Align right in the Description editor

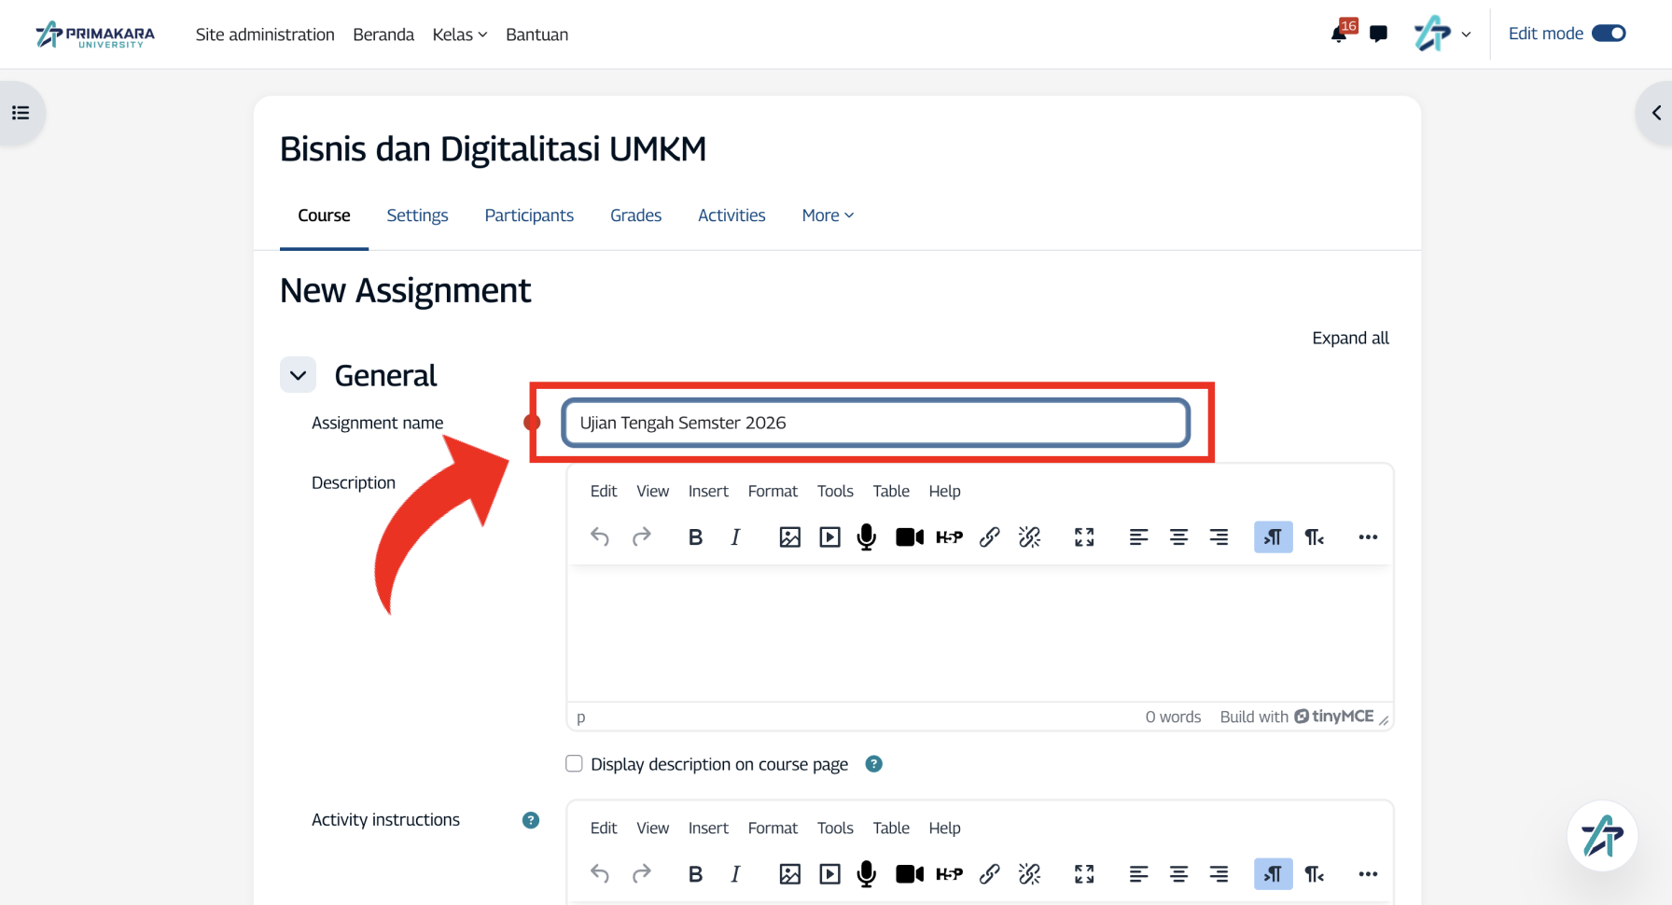tap(1219, 536)
